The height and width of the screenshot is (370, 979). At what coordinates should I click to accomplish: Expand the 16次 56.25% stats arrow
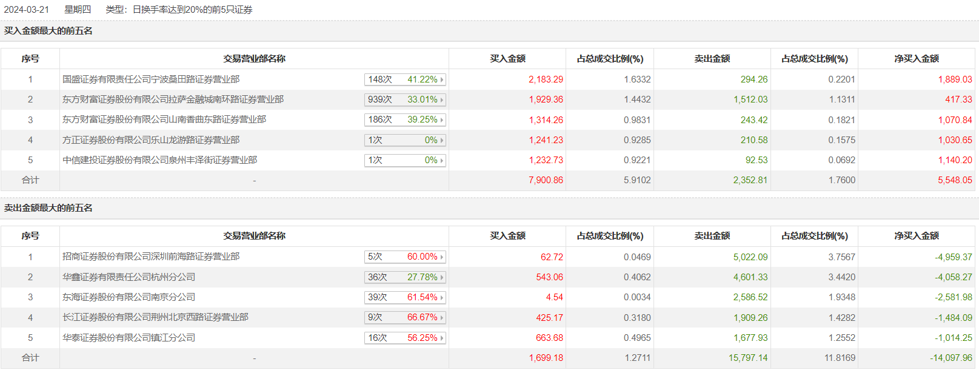(x=442, y=338)
